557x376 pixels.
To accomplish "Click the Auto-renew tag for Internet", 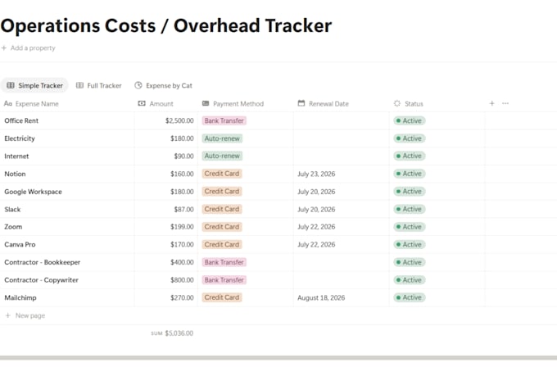I will coord(222,156).
